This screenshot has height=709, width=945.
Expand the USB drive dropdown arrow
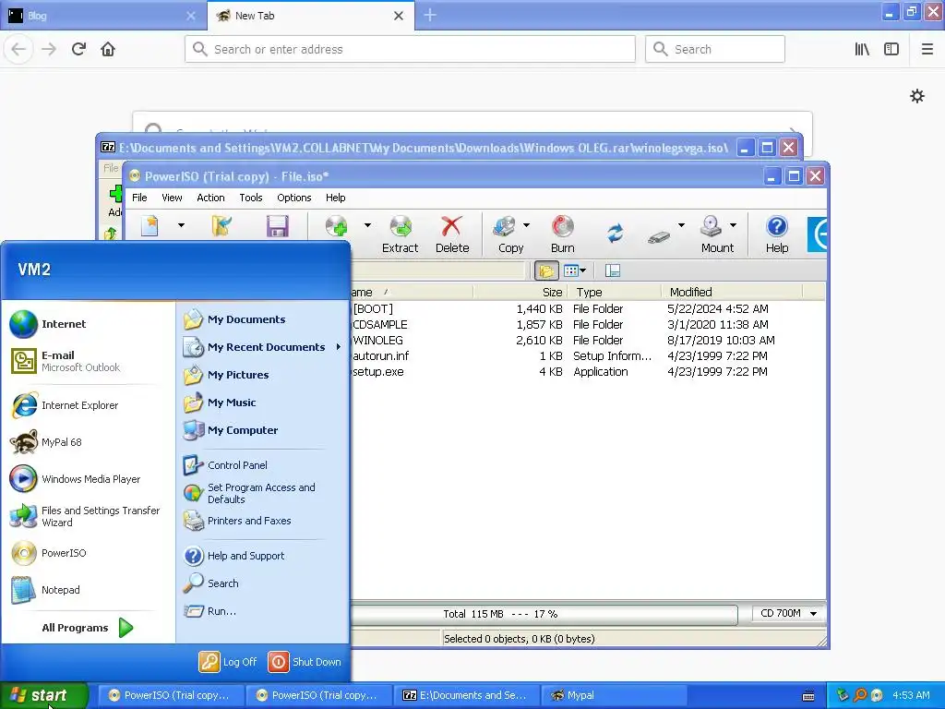[x=681, y=225]
